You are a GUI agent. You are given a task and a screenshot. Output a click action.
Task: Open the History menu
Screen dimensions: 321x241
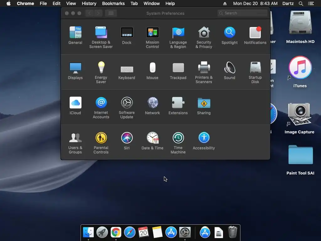pyautogui.click(x=89, y=3)
